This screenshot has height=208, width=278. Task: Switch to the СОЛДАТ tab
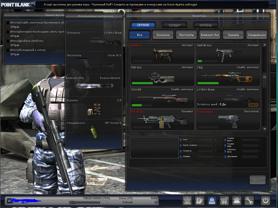click(x=175, y=25)
